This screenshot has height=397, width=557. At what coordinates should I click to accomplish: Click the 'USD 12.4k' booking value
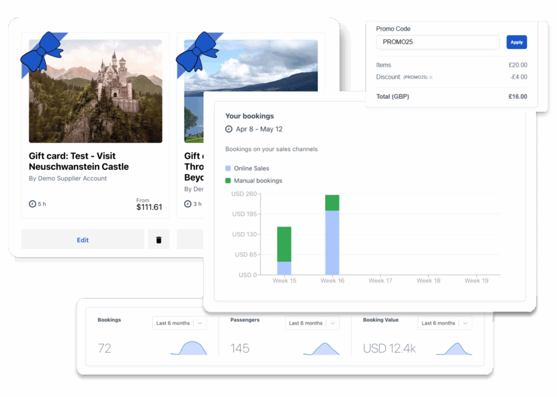coord(389,349)
